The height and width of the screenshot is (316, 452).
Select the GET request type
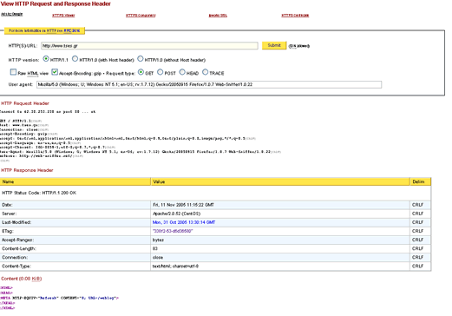[x=141, y=72]
